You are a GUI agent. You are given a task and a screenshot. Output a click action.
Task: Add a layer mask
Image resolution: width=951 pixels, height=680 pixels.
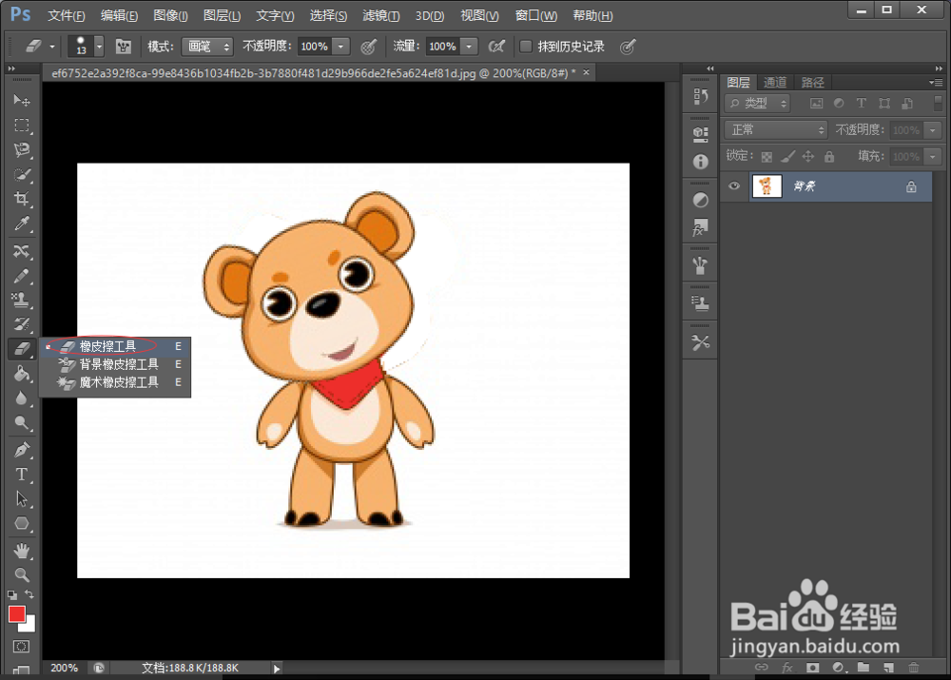[812, 668]
